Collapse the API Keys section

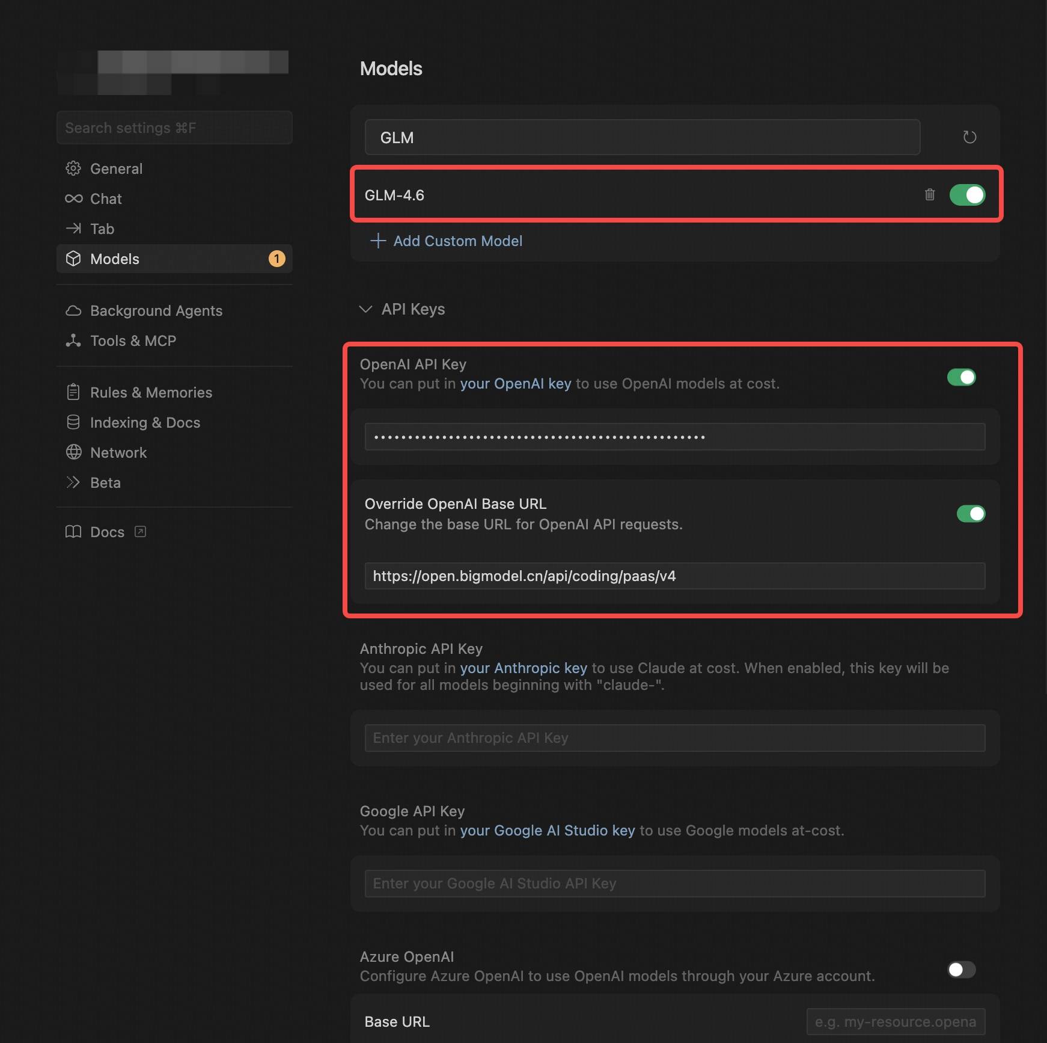365,309
